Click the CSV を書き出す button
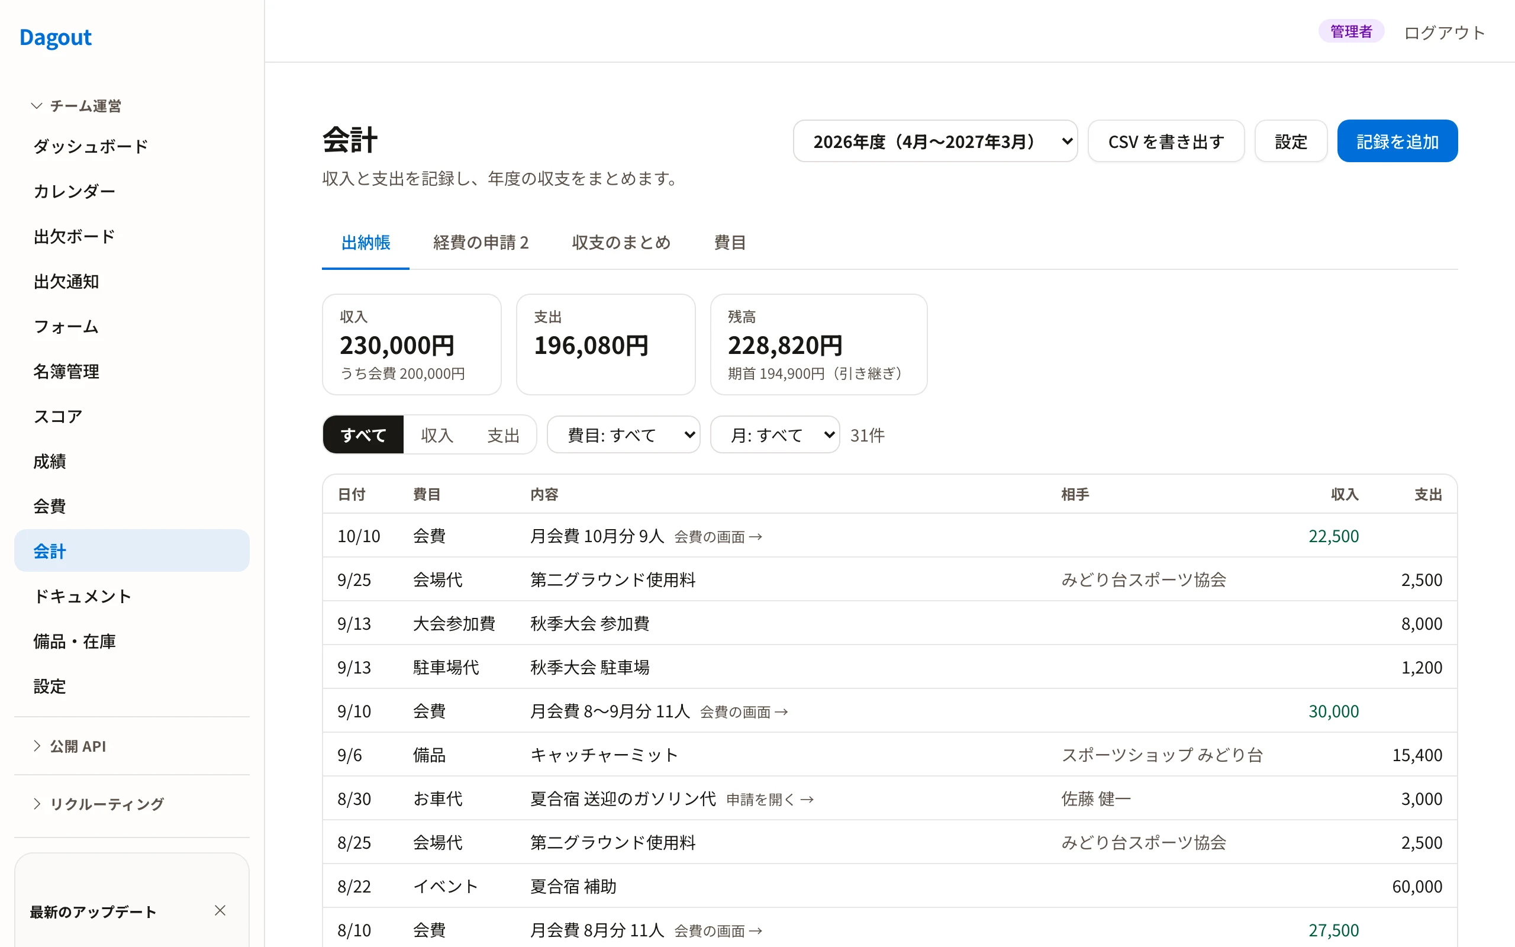 point(1166,141)
